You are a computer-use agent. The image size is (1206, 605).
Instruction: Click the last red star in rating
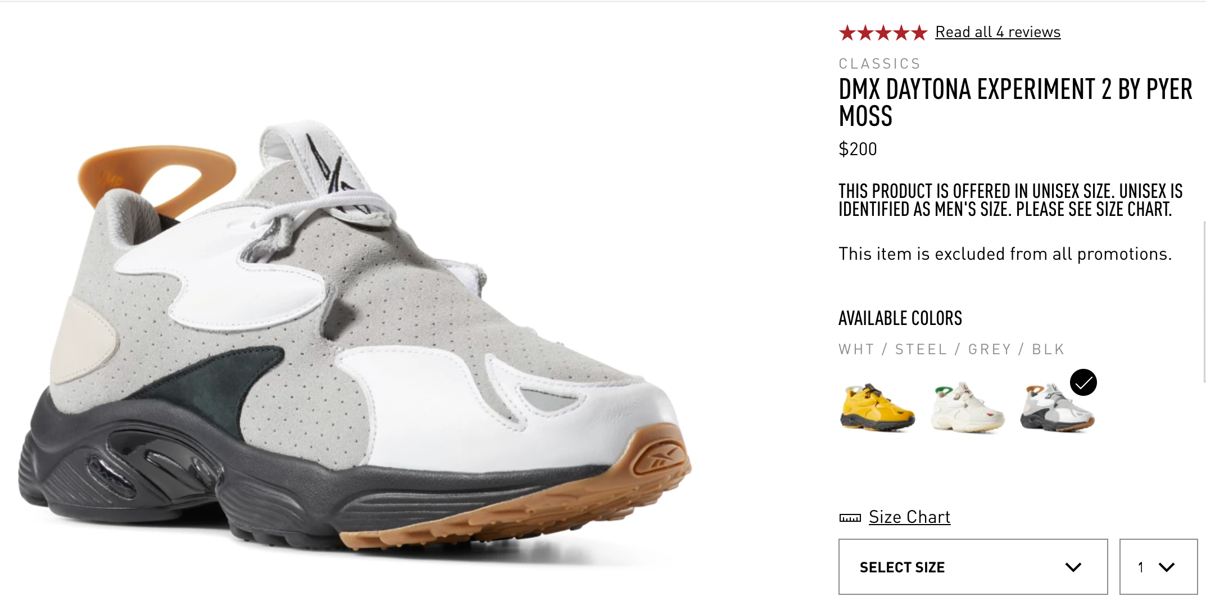[x=919, y=33]
